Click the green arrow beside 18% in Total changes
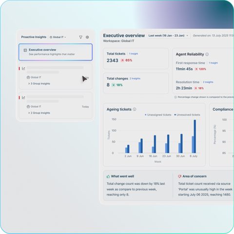This screenshot has height=234, width=234. 113,85
